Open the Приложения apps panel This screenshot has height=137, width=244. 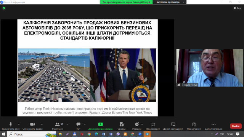pos(153,126)
